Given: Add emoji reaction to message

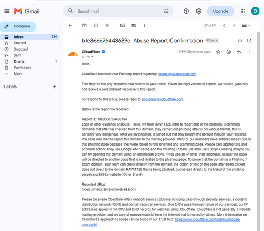Looking at the screenshot, I should coord(229,52).
